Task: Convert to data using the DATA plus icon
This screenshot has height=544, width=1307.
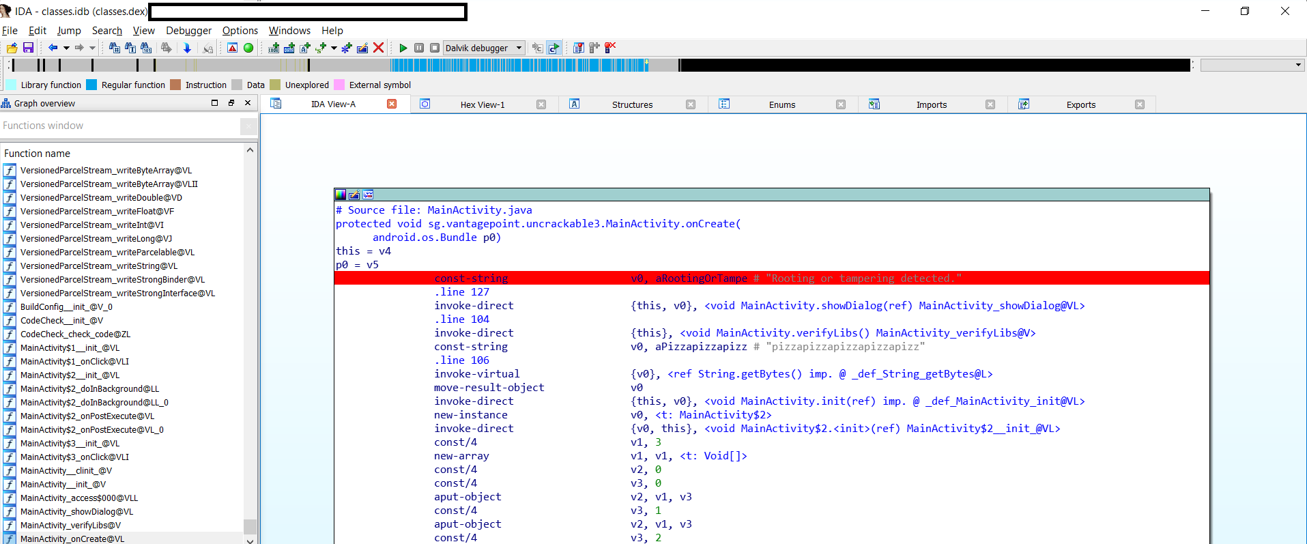Action: coord(289,48)
